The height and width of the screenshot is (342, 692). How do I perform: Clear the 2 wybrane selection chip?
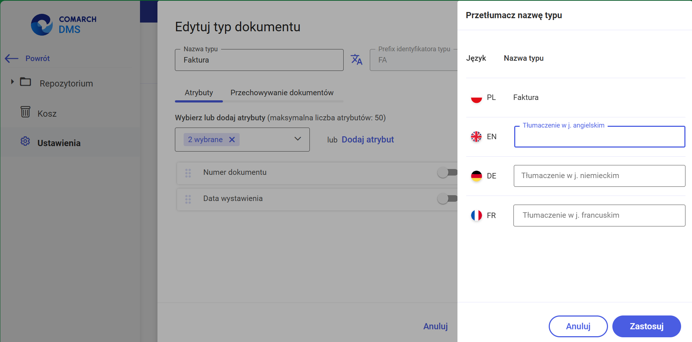[x=232, y=140]
